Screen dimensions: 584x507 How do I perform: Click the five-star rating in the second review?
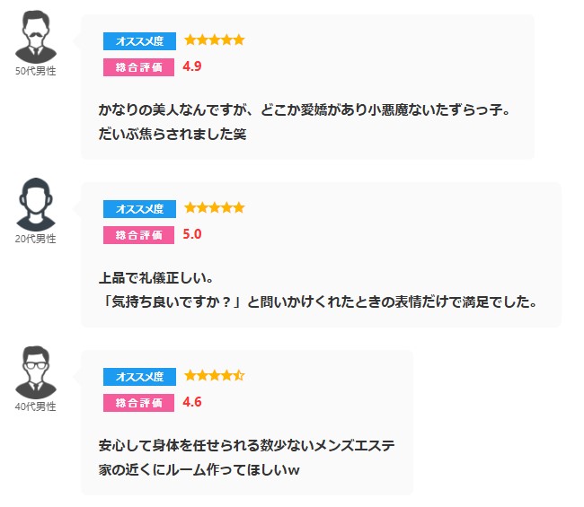(x=215, y=207)
